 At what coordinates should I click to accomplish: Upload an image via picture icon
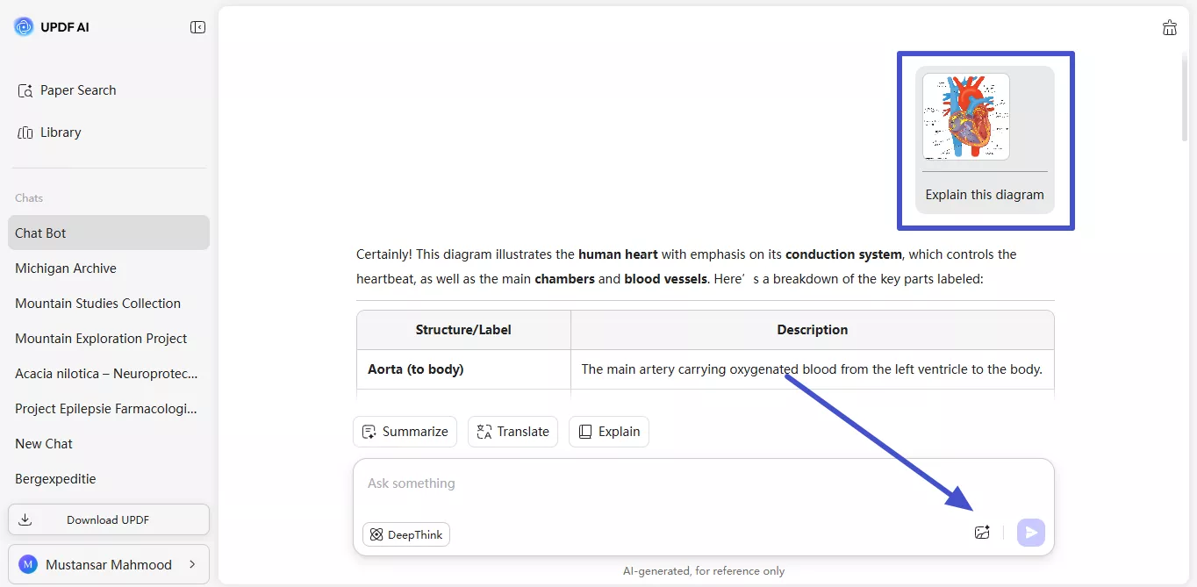click(x=982, y=533)
